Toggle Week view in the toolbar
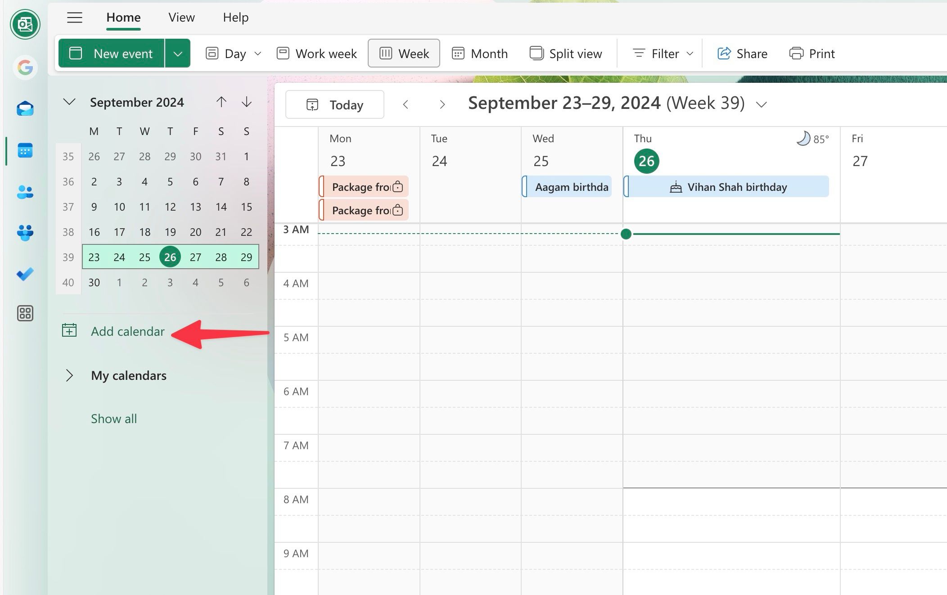 click(x=403, y=53)
